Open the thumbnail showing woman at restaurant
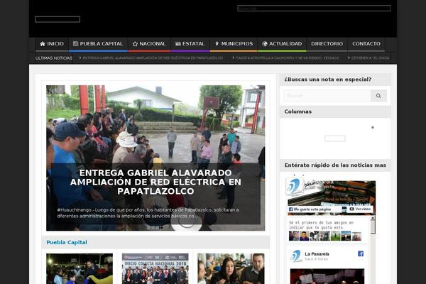 click(231, 268)
